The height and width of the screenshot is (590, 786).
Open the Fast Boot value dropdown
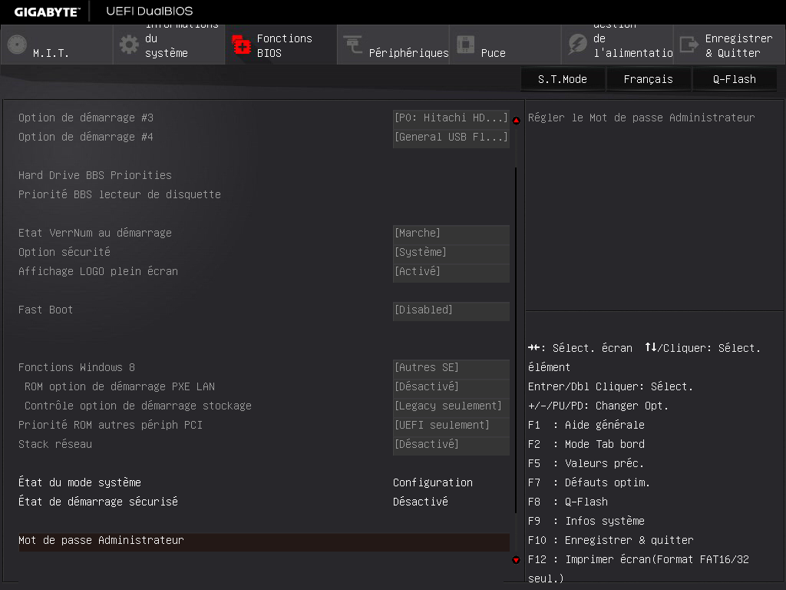(451, 310)
